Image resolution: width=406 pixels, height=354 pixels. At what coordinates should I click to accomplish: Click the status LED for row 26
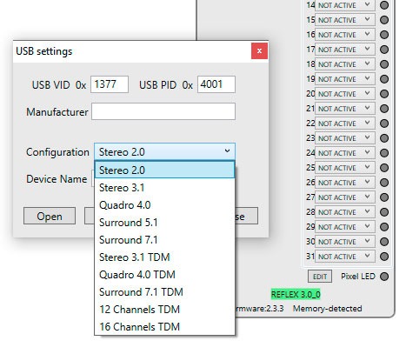384,183
